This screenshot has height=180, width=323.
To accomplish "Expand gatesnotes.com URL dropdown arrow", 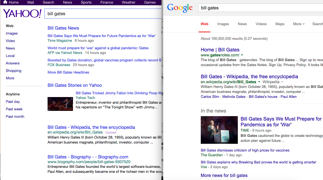I will (x=242, y=55).
